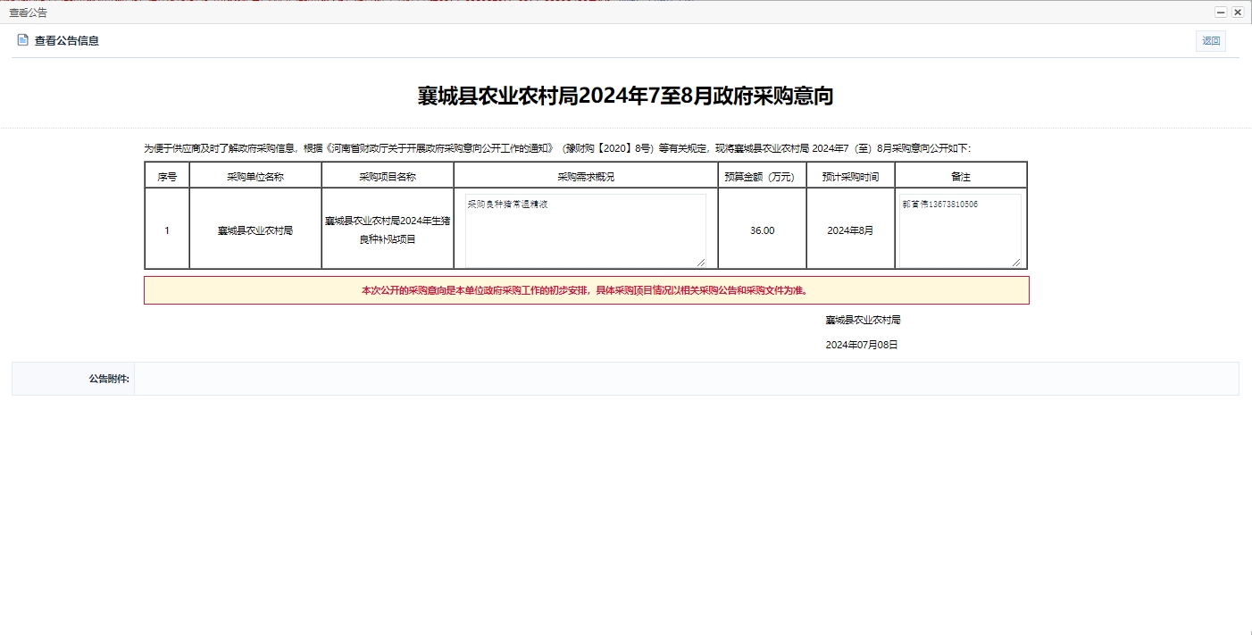Minimize the 查看公告 window
This screenshot has width=1252, height=635.
click(1221, 13)
